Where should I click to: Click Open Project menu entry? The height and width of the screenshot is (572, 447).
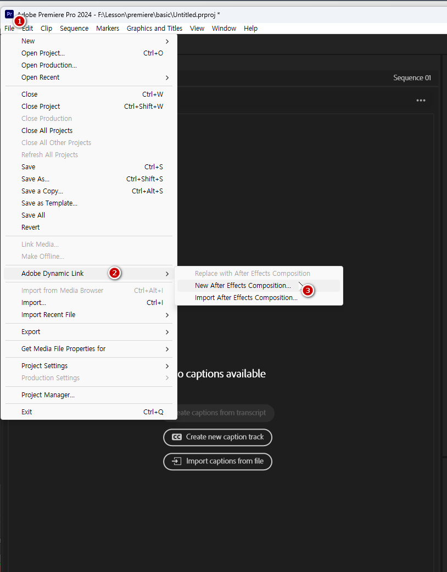(x=43, y=53)
